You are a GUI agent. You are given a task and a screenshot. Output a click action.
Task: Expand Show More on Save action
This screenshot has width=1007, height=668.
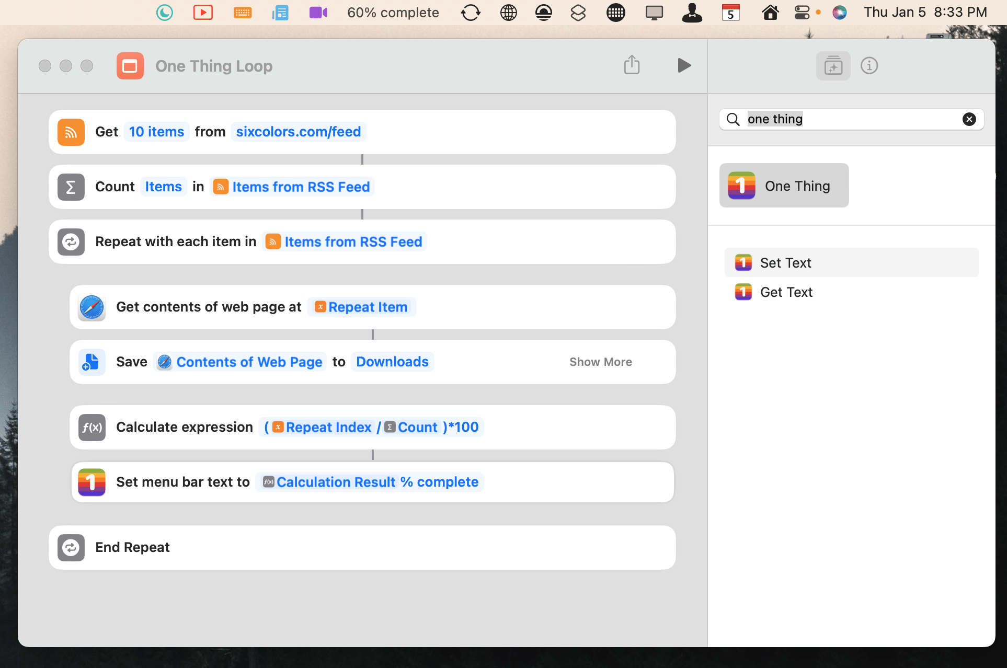[x=600, y=362]
